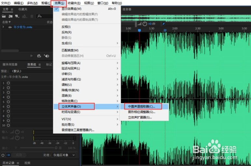Click the trash icon in Files panel

32,16
